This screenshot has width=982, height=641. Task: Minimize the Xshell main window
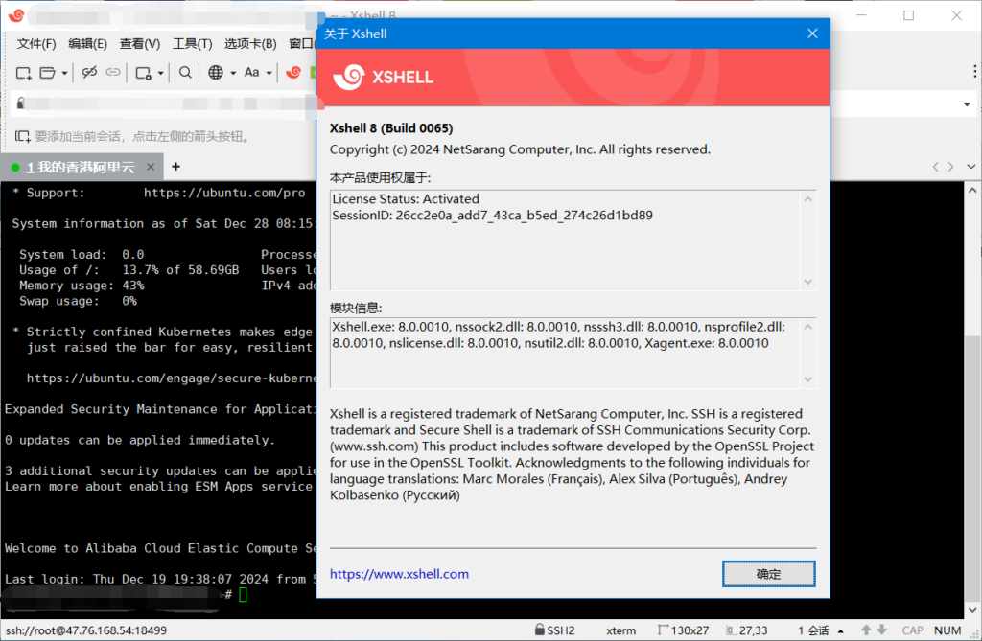tap(862, 15)
